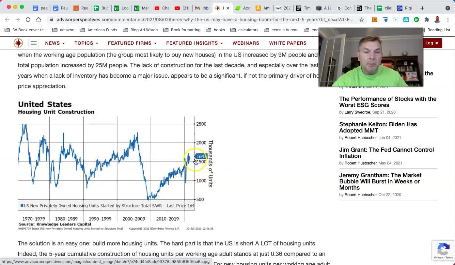Viewport: 455px width, 265px height.
Task: Switch to the 'Buc' spreadsheet tab
Action: click(x=101, y=8)
